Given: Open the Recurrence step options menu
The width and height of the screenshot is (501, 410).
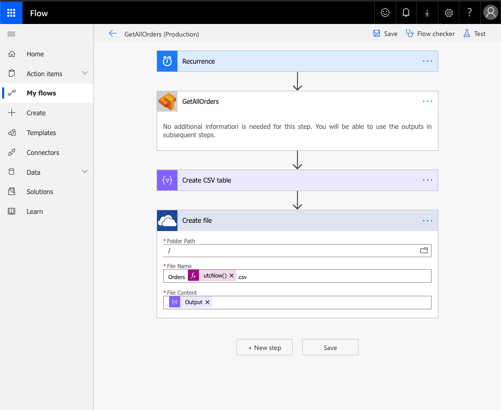Looking at the screenshot, I should (x=427, y=62).
